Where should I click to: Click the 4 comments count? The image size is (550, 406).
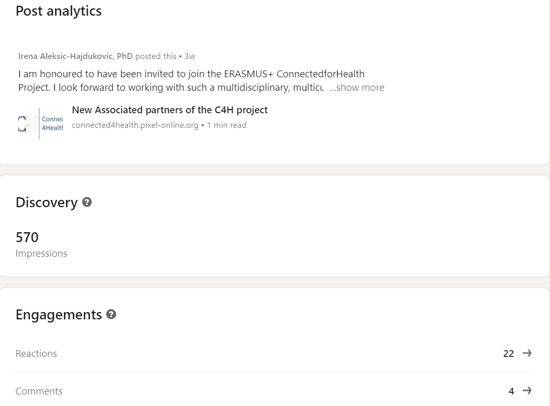(x=511, y=391)
